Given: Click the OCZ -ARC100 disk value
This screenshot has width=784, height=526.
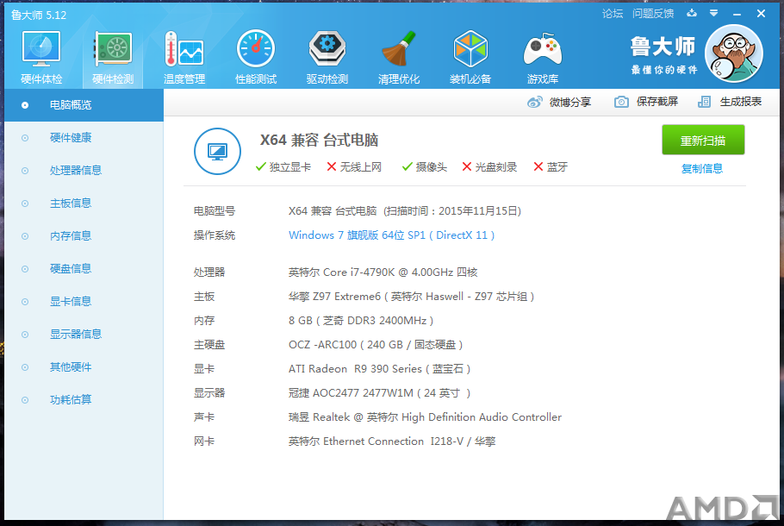Looking at the screenshot, I should point(376,345).
